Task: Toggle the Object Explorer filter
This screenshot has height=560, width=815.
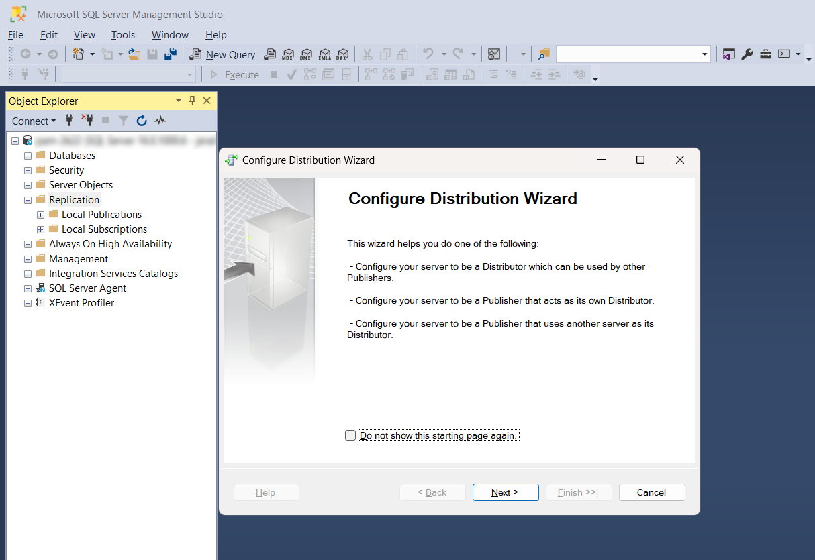Action: click(x=124, y=121)
